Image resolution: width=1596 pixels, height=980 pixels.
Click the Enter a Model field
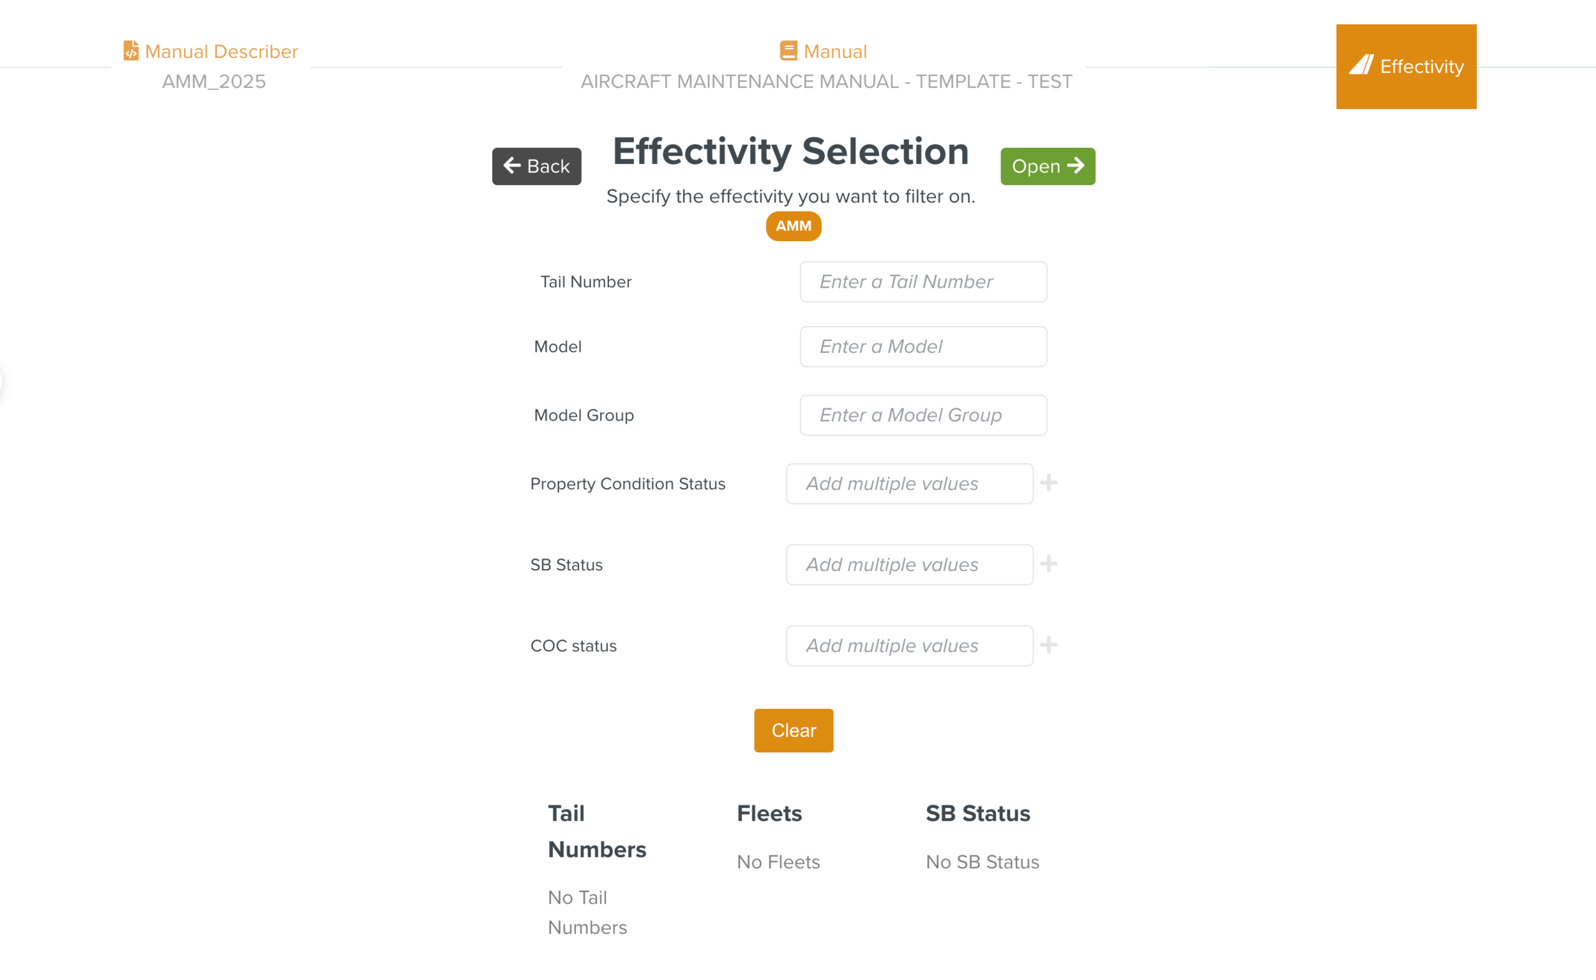923,346
